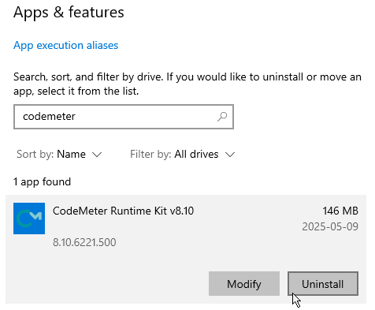Open the App execution aliases link
This screenshot has width=375, height=310.
point(65,46)
